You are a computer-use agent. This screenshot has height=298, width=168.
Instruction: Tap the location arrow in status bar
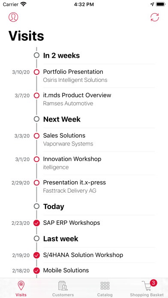click(x=152, y=4)
